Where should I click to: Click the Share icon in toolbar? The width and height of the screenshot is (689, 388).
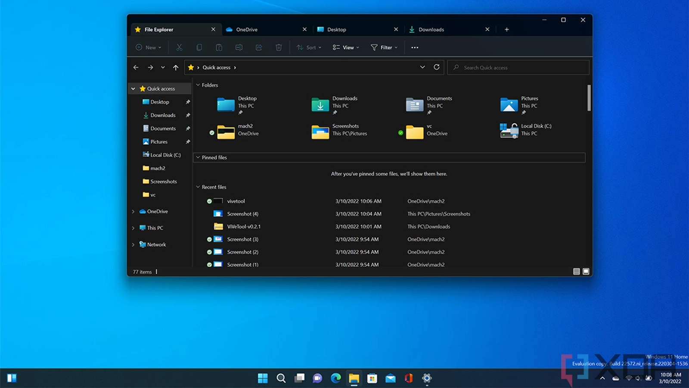pyautogui.click(x=259, y=47)
